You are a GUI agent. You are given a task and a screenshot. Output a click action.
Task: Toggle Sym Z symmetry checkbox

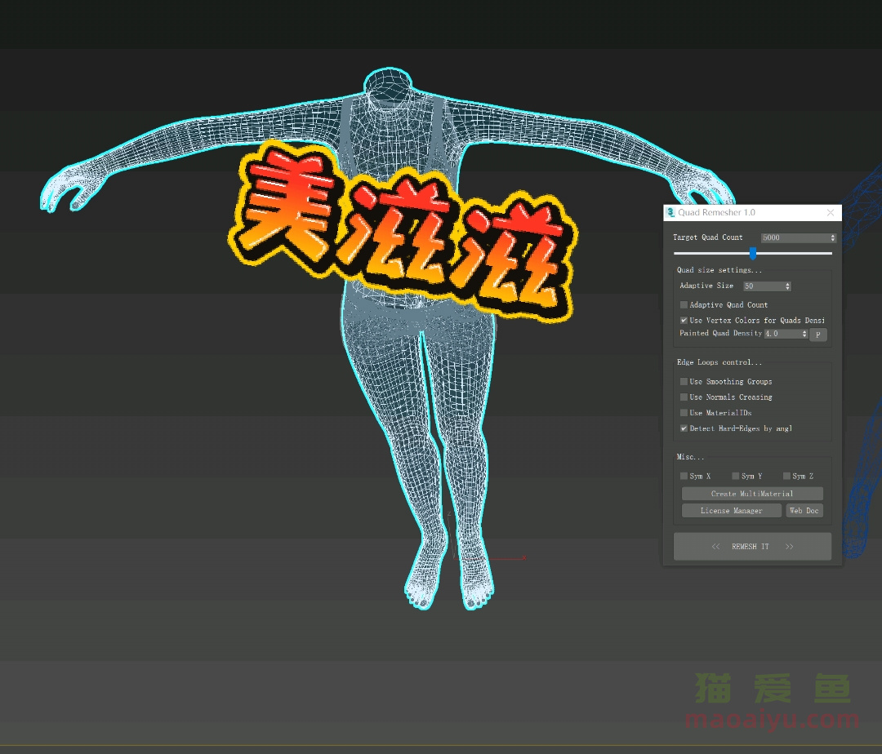tap(787, 477)
